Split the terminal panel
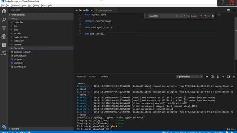The height and width of the screenshot is (133, 237). [212, 76]
